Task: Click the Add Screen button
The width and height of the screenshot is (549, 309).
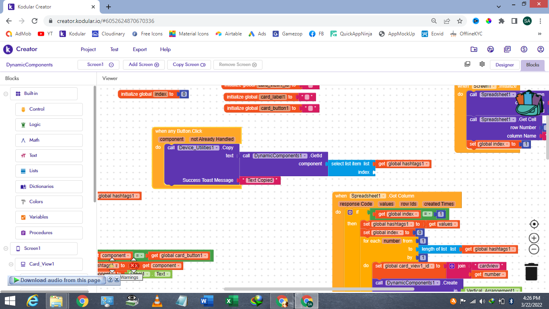Action: 144,65
